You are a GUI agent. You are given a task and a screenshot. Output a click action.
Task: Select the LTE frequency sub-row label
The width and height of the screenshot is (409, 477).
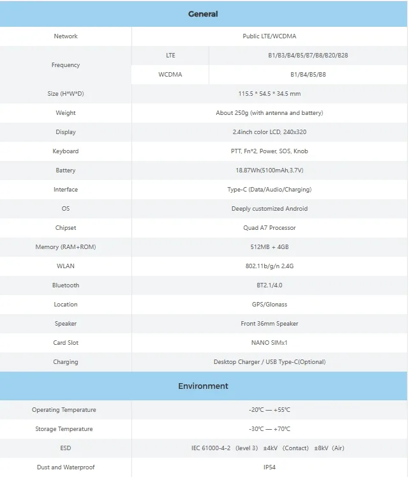tap(170, 56)
